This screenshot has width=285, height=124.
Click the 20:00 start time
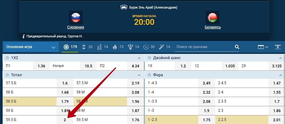(144, 22)
